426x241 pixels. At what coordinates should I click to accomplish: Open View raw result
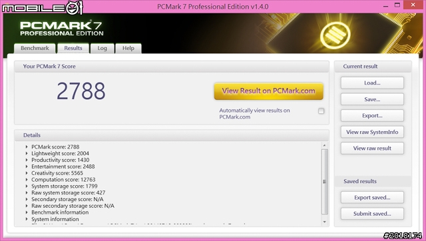pos(372,148)
